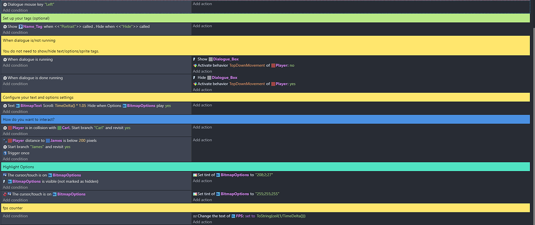Click the "208;2;27" tint value
The image size is (535, 225).
[264, 175]
